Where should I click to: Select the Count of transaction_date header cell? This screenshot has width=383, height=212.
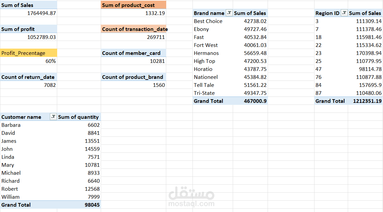[x=135, y=29]
